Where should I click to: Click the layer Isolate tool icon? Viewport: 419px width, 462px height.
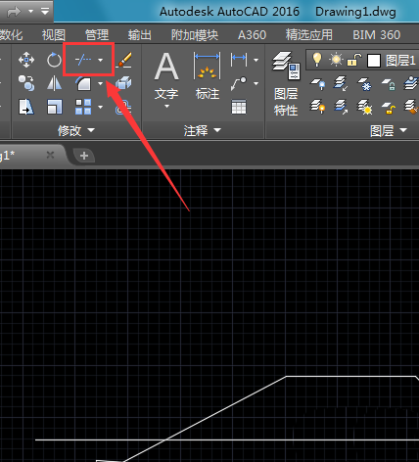point(341,83)
